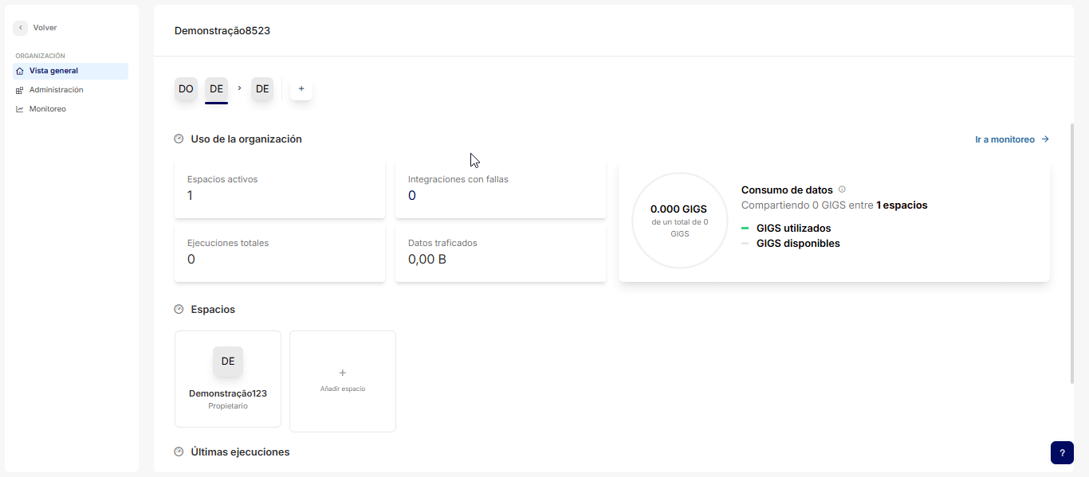
Task: Click the DE space avatar after the chevron
Action: click(x=262, y=89)
